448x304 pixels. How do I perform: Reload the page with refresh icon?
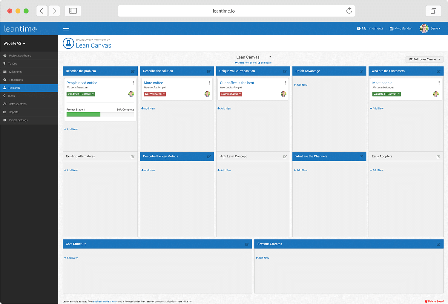(349, 11)
